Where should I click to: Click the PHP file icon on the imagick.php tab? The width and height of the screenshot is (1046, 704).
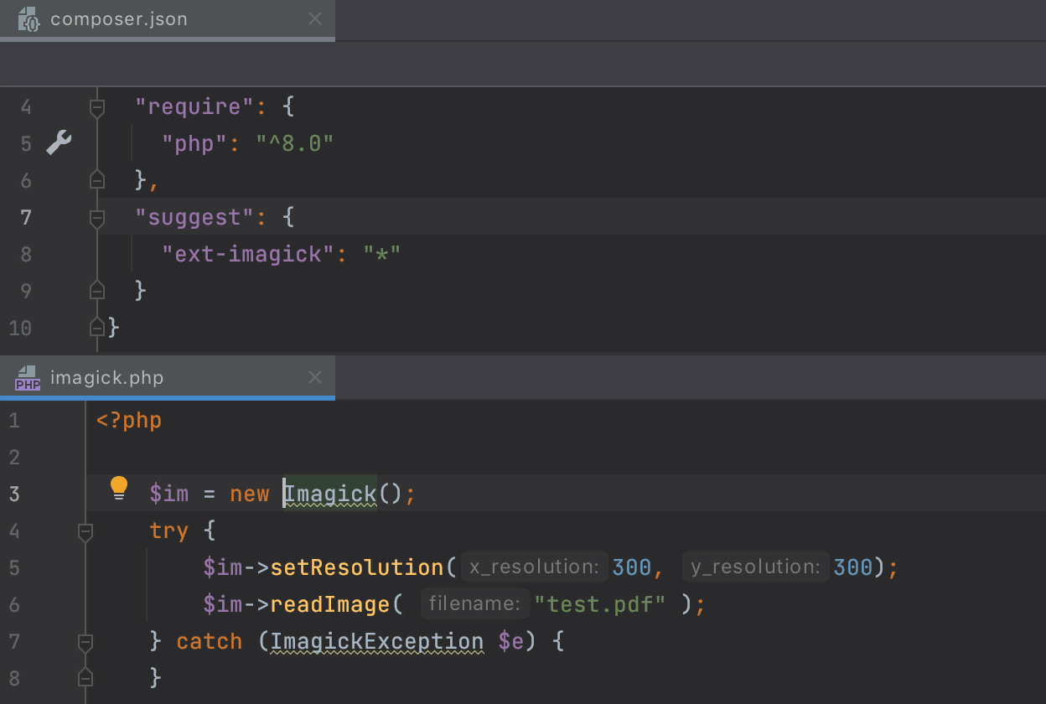point(28,377)
